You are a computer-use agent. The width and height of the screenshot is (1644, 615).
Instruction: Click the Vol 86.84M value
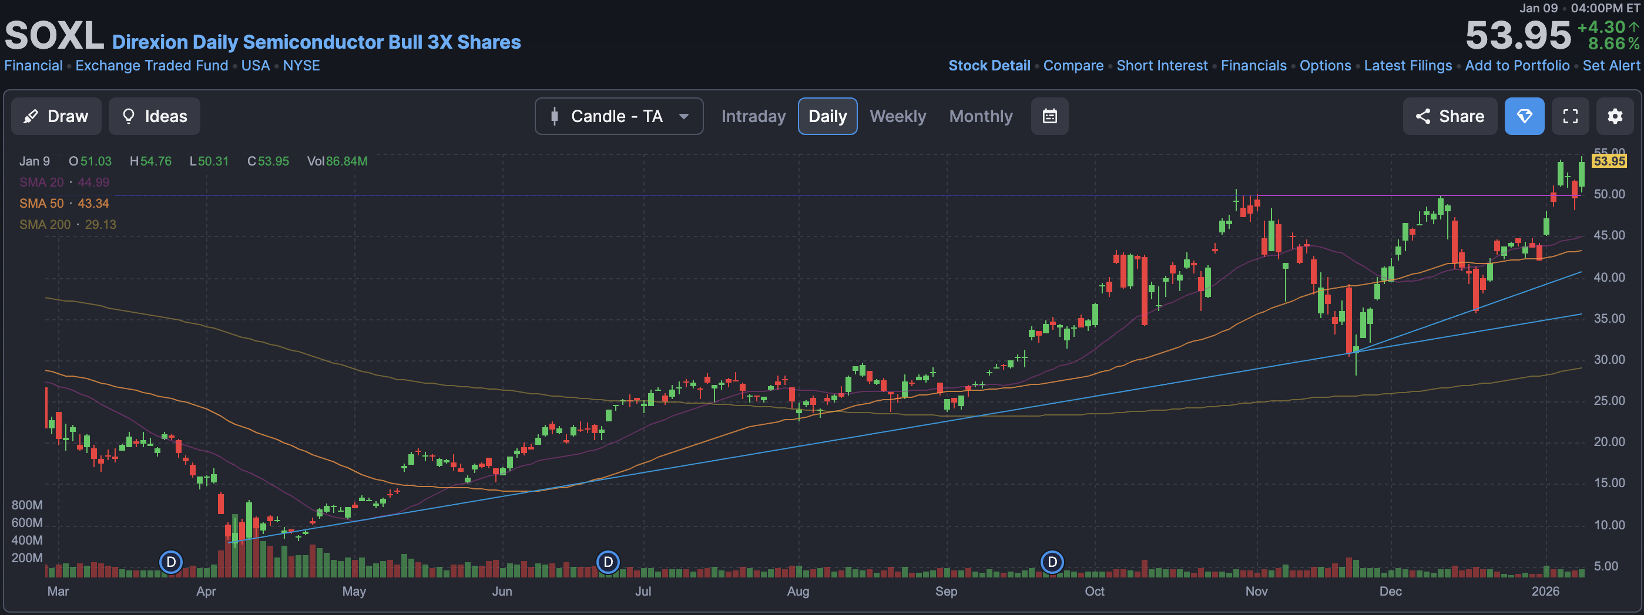pos(347,161)
